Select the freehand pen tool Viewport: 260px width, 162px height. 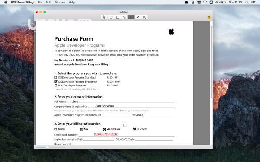coord(124,17)
